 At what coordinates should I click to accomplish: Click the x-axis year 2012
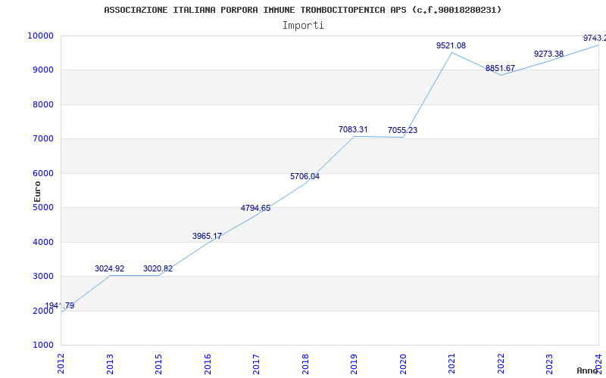point(61,364)
